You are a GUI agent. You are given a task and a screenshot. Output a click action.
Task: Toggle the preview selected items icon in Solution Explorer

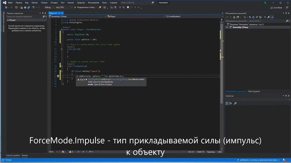[272, 17]
